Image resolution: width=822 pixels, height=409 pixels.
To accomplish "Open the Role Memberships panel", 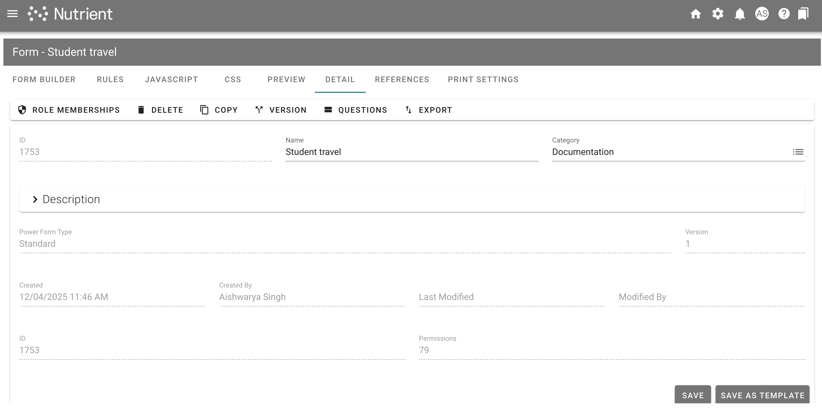I will (x=68, y=110).
